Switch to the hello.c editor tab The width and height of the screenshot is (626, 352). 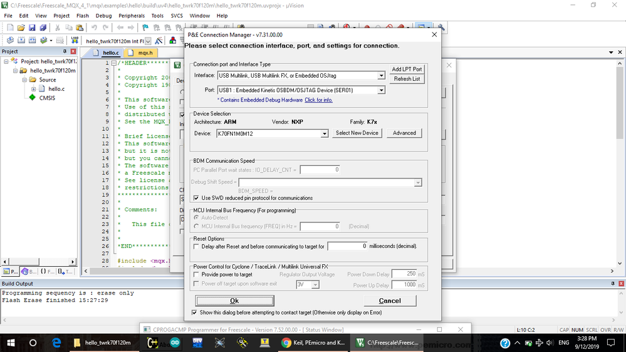[x=107, y=53]
